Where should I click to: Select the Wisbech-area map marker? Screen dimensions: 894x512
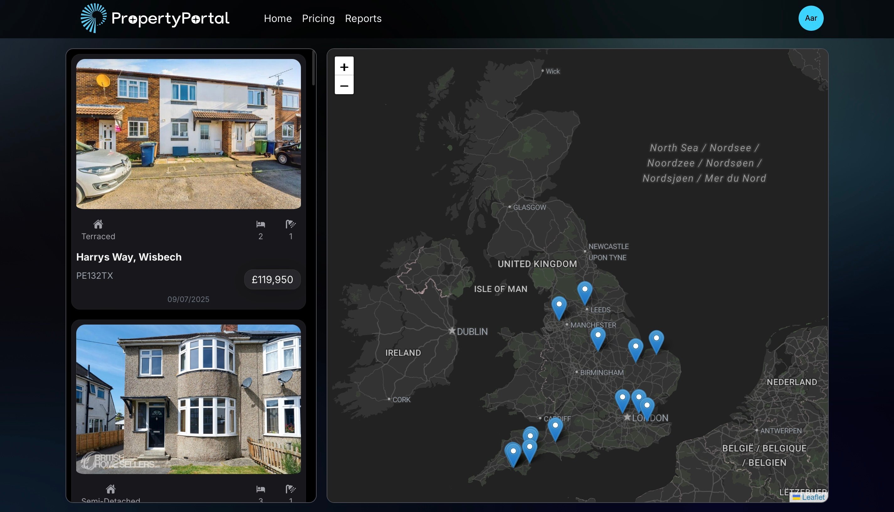[635, 350]
